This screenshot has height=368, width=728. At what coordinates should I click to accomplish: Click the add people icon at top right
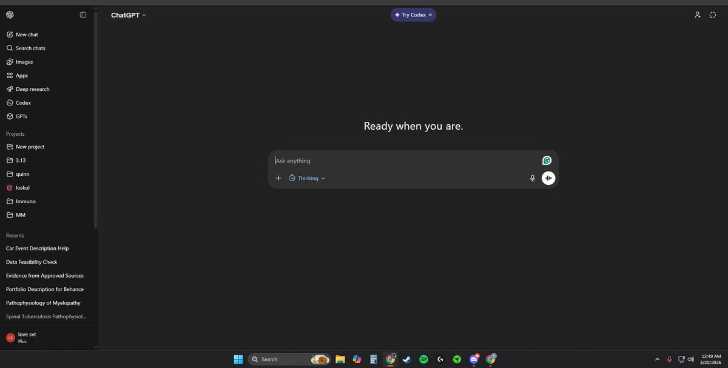pyautogui.click(x=698, y=15)
